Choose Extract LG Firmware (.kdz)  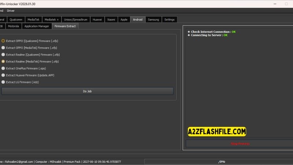coord(3,82)
